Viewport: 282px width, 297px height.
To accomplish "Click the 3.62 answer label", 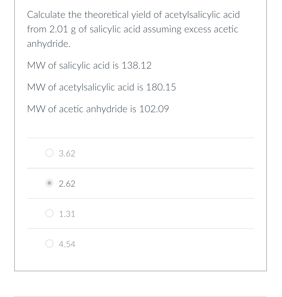I will click(67, 153).
